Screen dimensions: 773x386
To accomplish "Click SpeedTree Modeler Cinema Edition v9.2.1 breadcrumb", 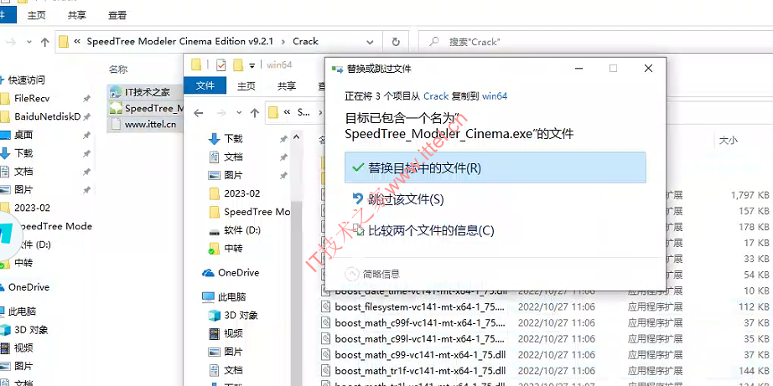I will click(180, 41).
